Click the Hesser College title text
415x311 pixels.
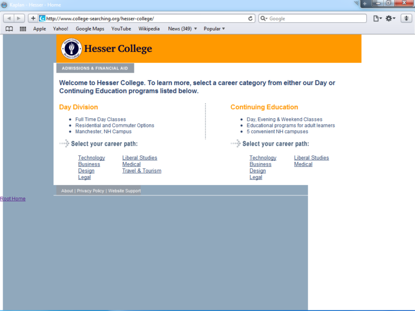[x=118, y=49]
